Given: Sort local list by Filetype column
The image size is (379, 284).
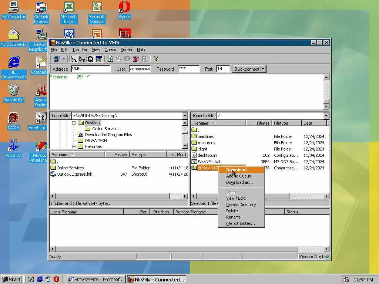Looking at the screenshot, I should coord(148,155).
